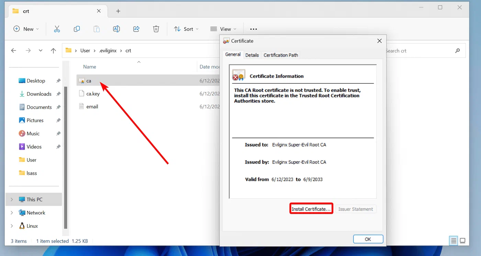Click the Share icon in toolbar

(x=136, y=29)
